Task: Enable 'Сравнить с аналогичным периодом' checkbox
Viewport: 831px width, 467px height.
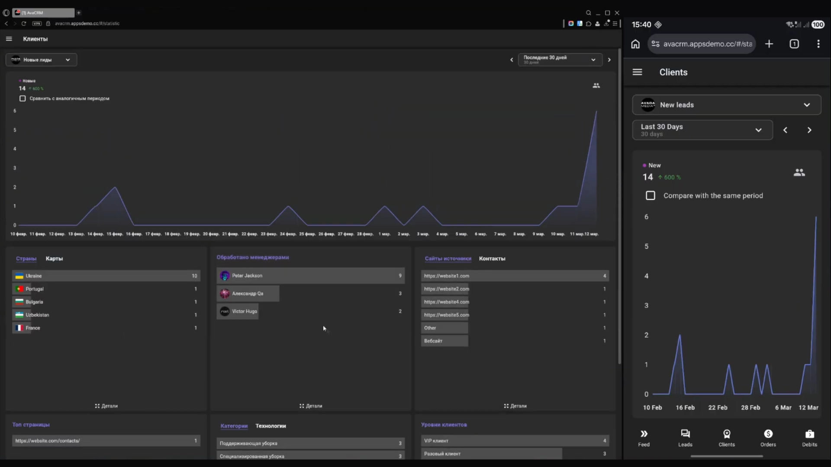Action: coord(23,99)
